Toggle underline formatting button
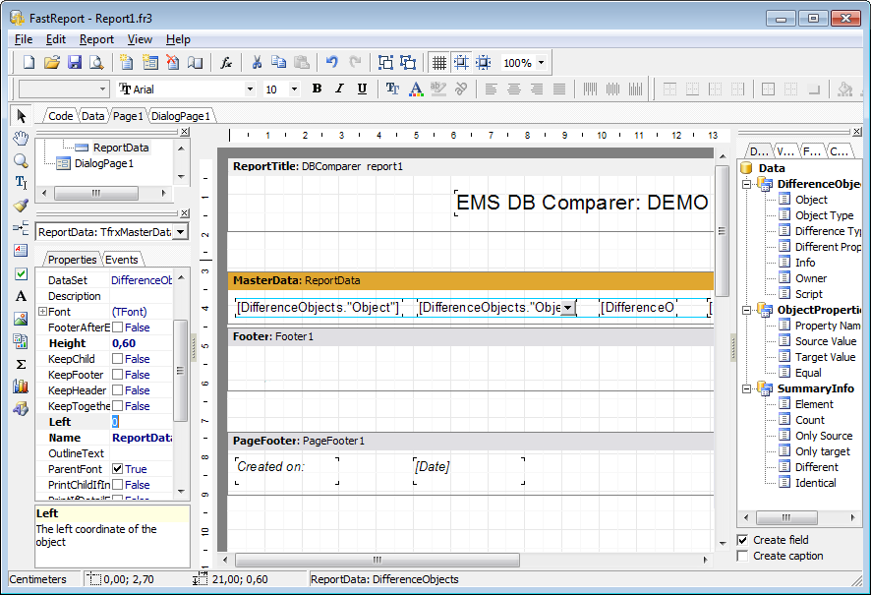The height and width of the screenshot is (595, 871). click(x=362, y=89)
